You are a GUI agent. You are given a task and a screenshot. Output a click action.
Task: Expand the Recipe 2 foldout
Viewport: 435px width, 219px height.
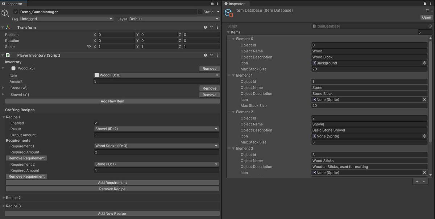pos(3,198)
